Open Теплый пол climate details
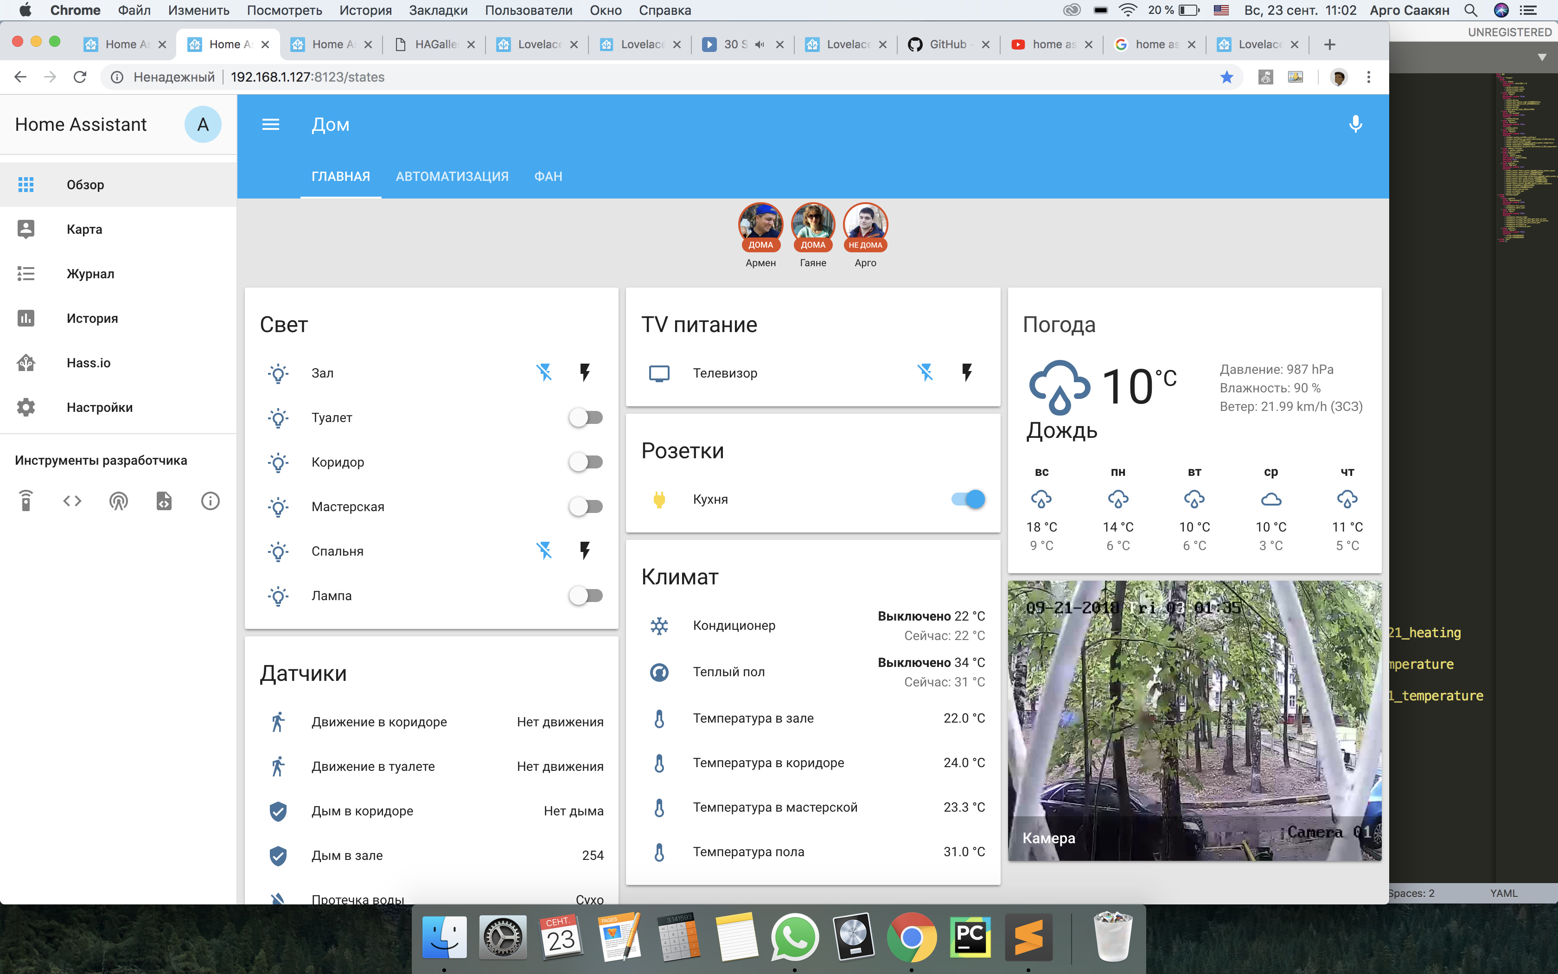The height and width of the screenshot is (974, 1558). click(x=813, y=672)
